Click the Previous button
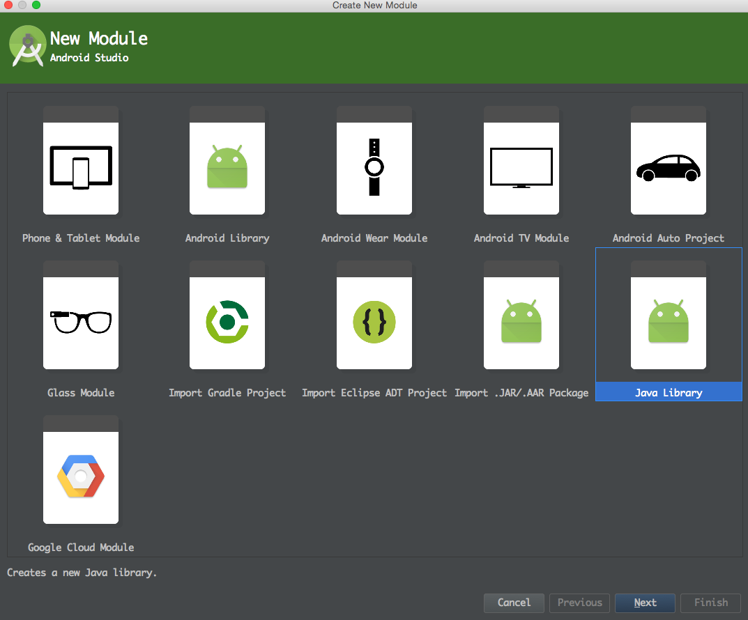This screenshot has width=748, height=620. (x=579, y=603)
